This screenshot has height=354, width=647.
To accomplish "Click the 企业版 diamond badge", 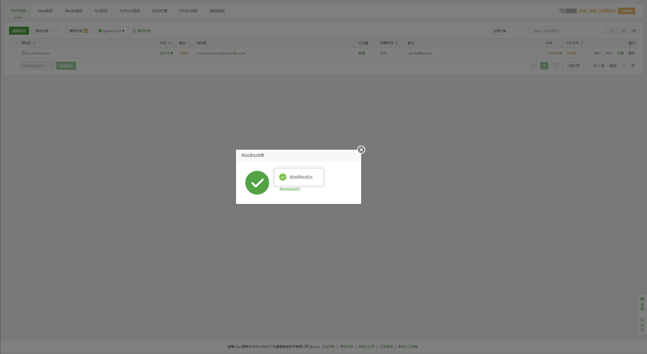I will pyautogui.click(x=568, y=11).
